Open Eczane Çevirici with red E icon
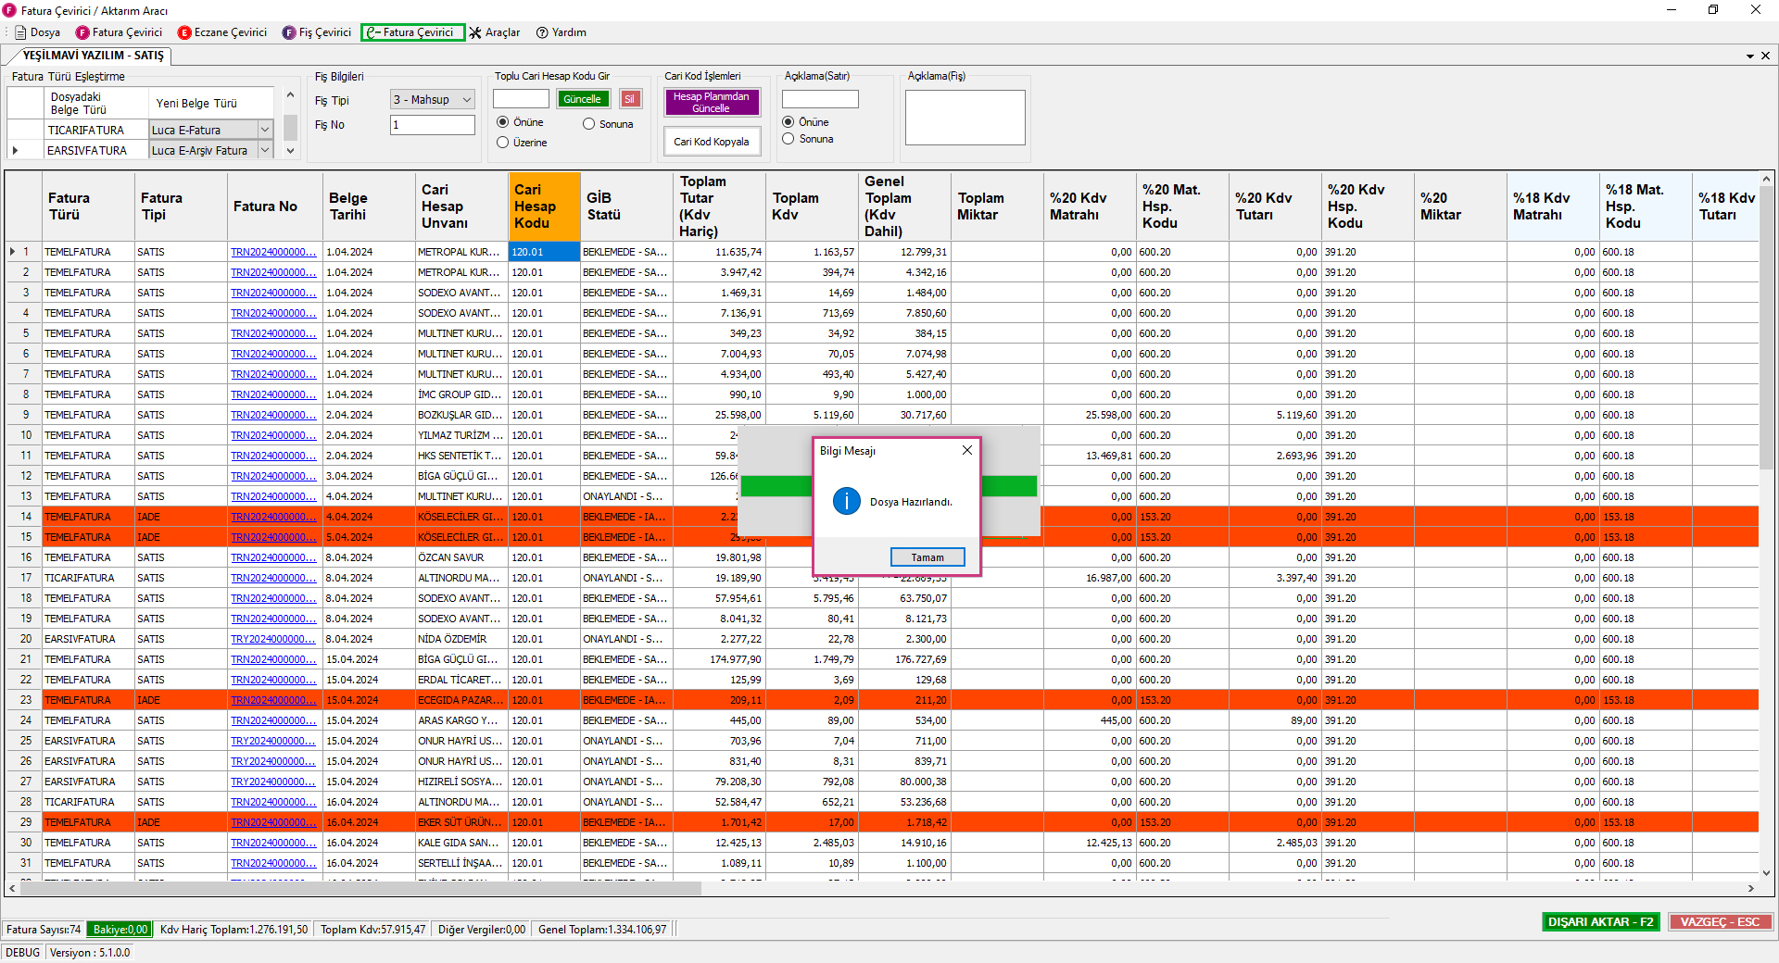The height and width of the screenshot is (963, 1779). pyautogui.click(x=184, y=32)
